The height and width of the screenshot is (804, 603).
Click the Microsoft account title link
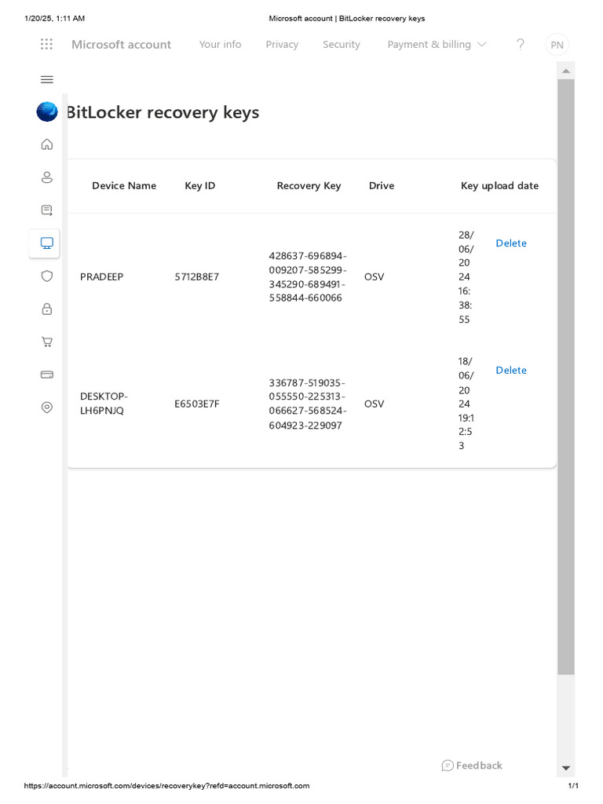(x=122, y=45)
